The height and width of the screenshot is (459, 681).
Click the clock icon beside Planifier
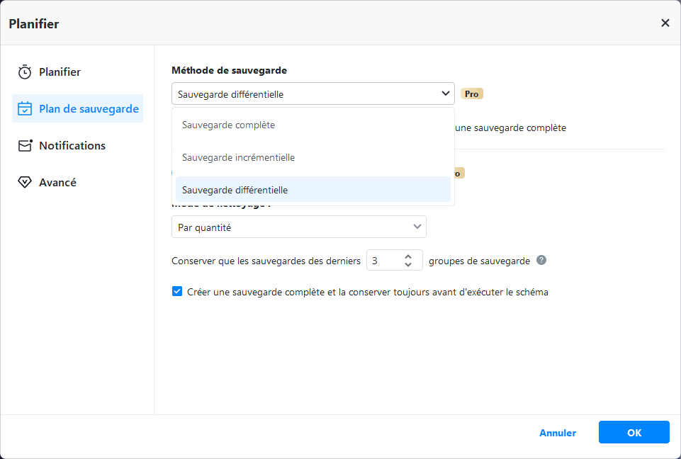pos(25,72)
